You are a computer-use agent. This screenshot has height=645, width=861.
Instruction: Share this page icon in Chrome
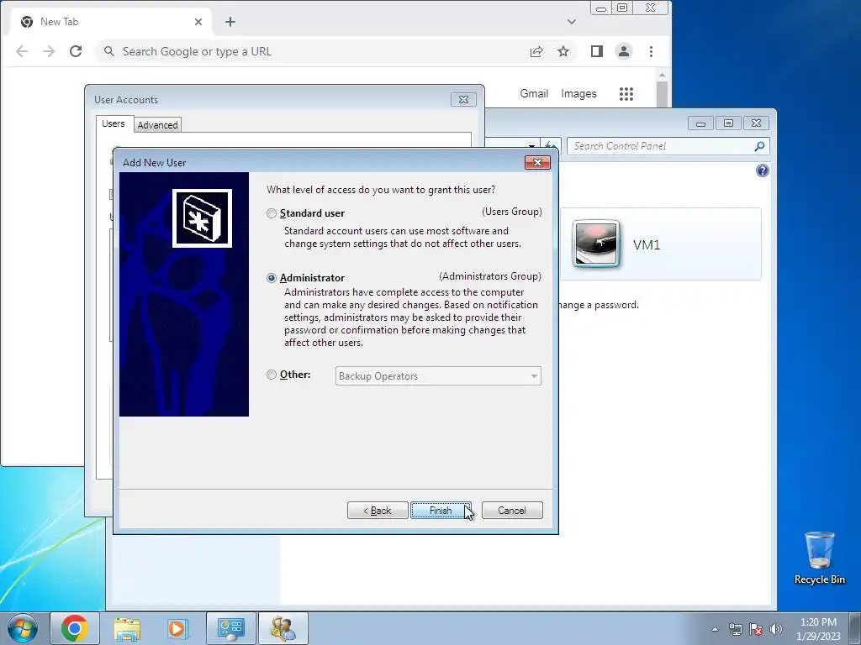click(x=536, y=51)
